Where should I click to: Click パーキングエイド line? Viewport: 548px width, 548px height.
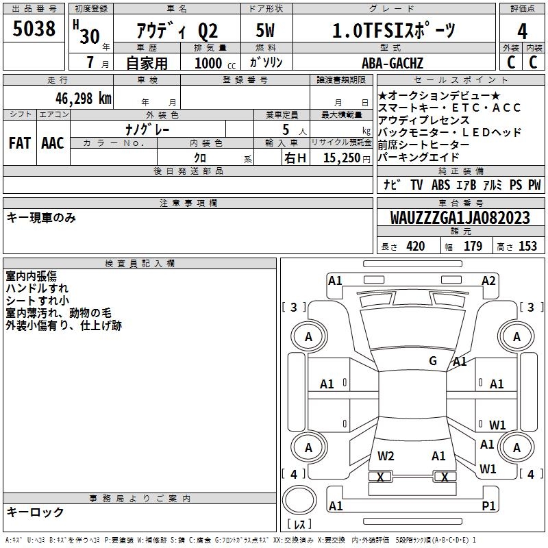click(419, 157)
